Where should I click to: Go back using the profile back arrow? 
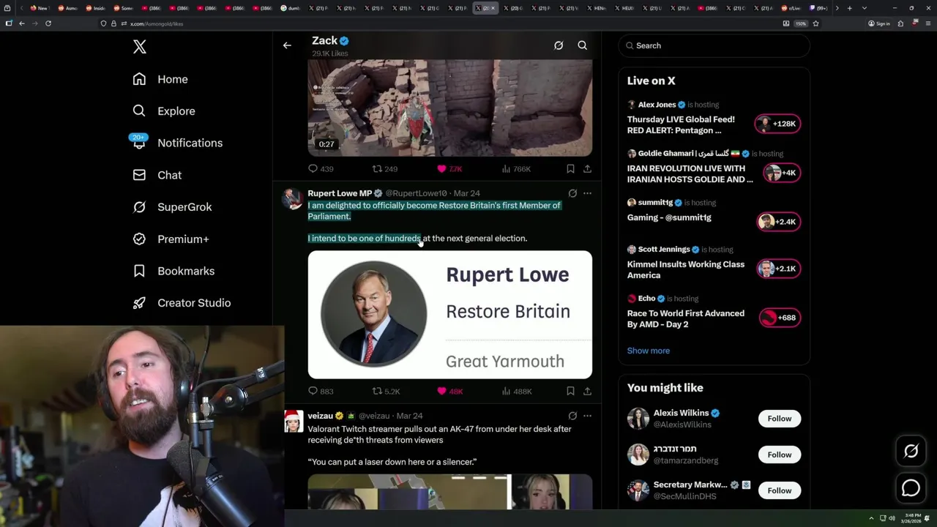tap(287, 45)
